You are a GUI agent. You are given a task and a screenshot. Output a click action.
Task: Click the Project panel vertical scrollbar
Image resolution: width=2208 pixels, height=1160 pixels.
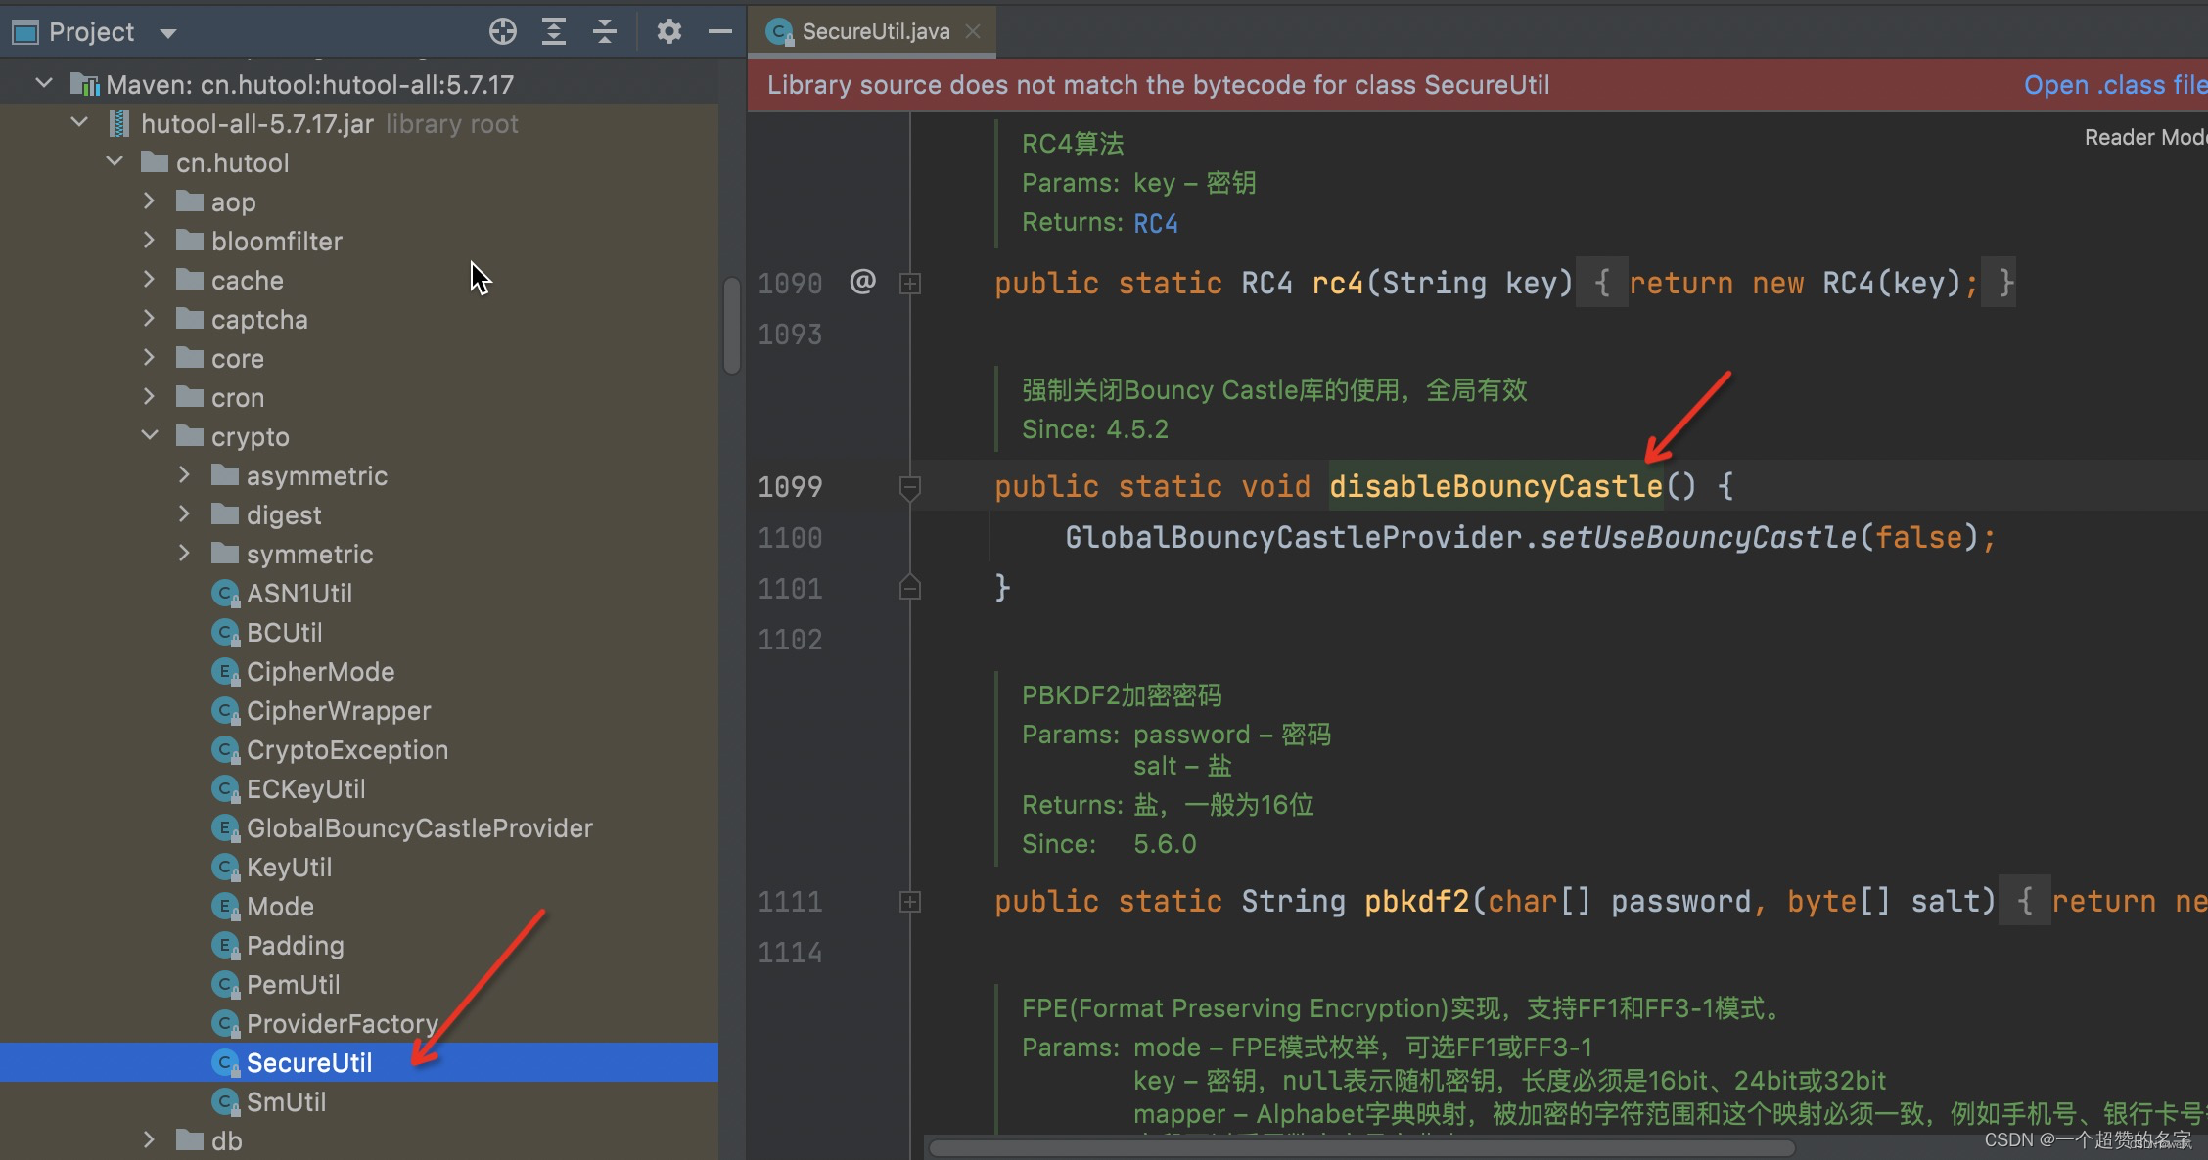(732, 323)
